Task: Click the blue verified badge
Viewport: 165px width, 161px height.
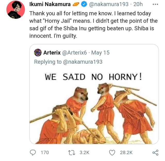Action: [84, 4]
